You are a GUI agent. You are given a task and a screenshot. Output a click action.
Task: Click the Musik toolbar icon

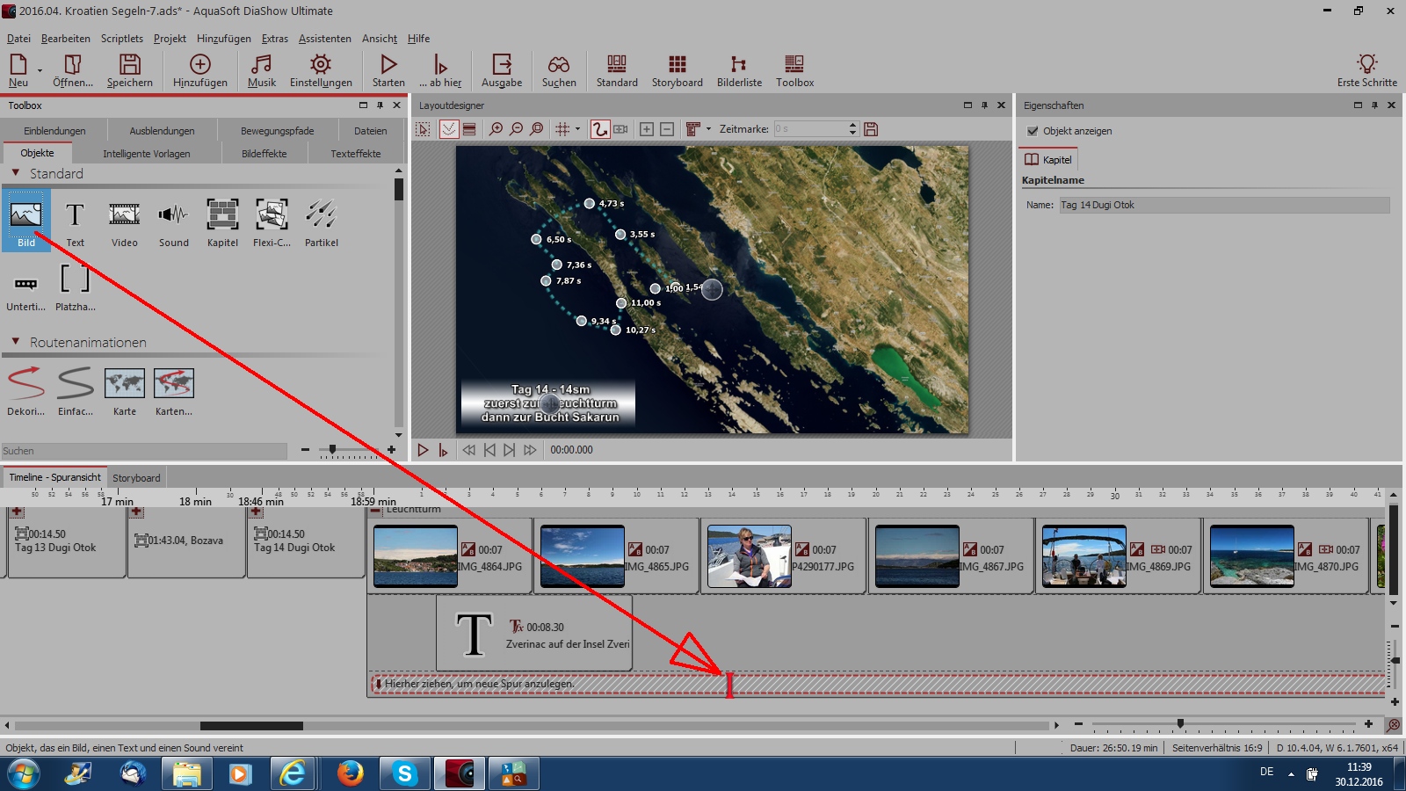pos(261,70)
